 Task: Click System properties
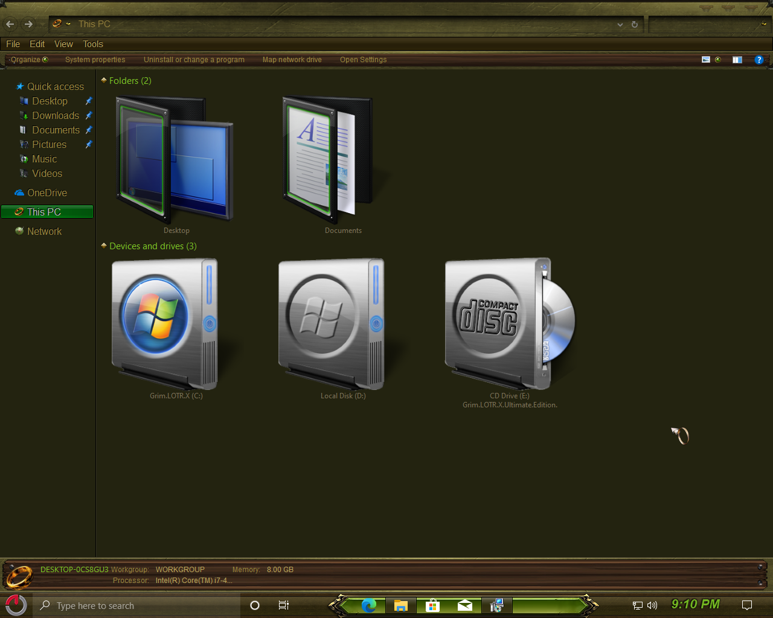click(x=95, y=60)
